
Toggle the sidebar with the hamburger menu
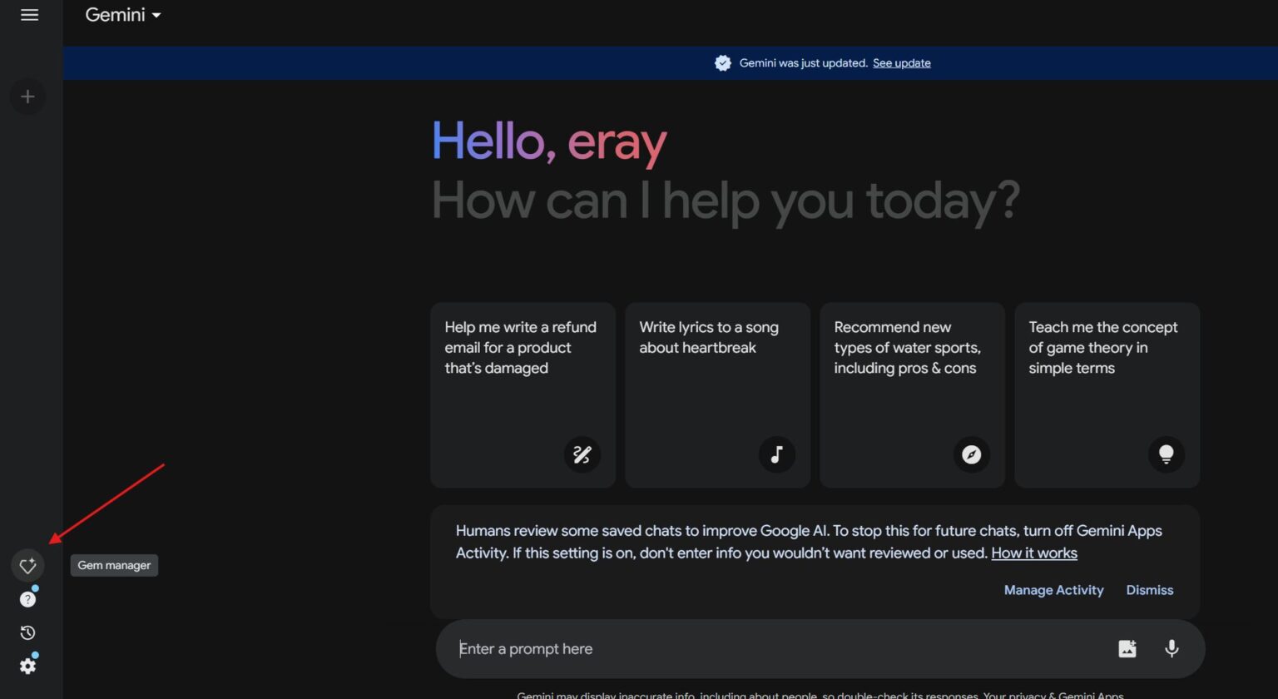point(27,14)
